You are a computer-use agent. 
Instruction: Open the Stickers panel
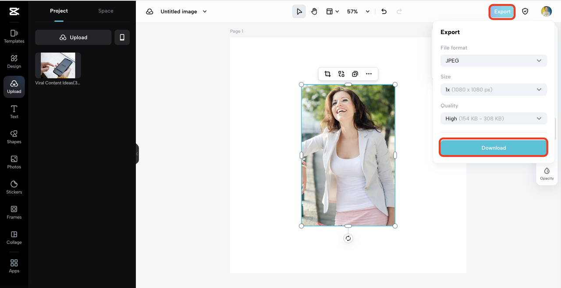pos(14,187)
